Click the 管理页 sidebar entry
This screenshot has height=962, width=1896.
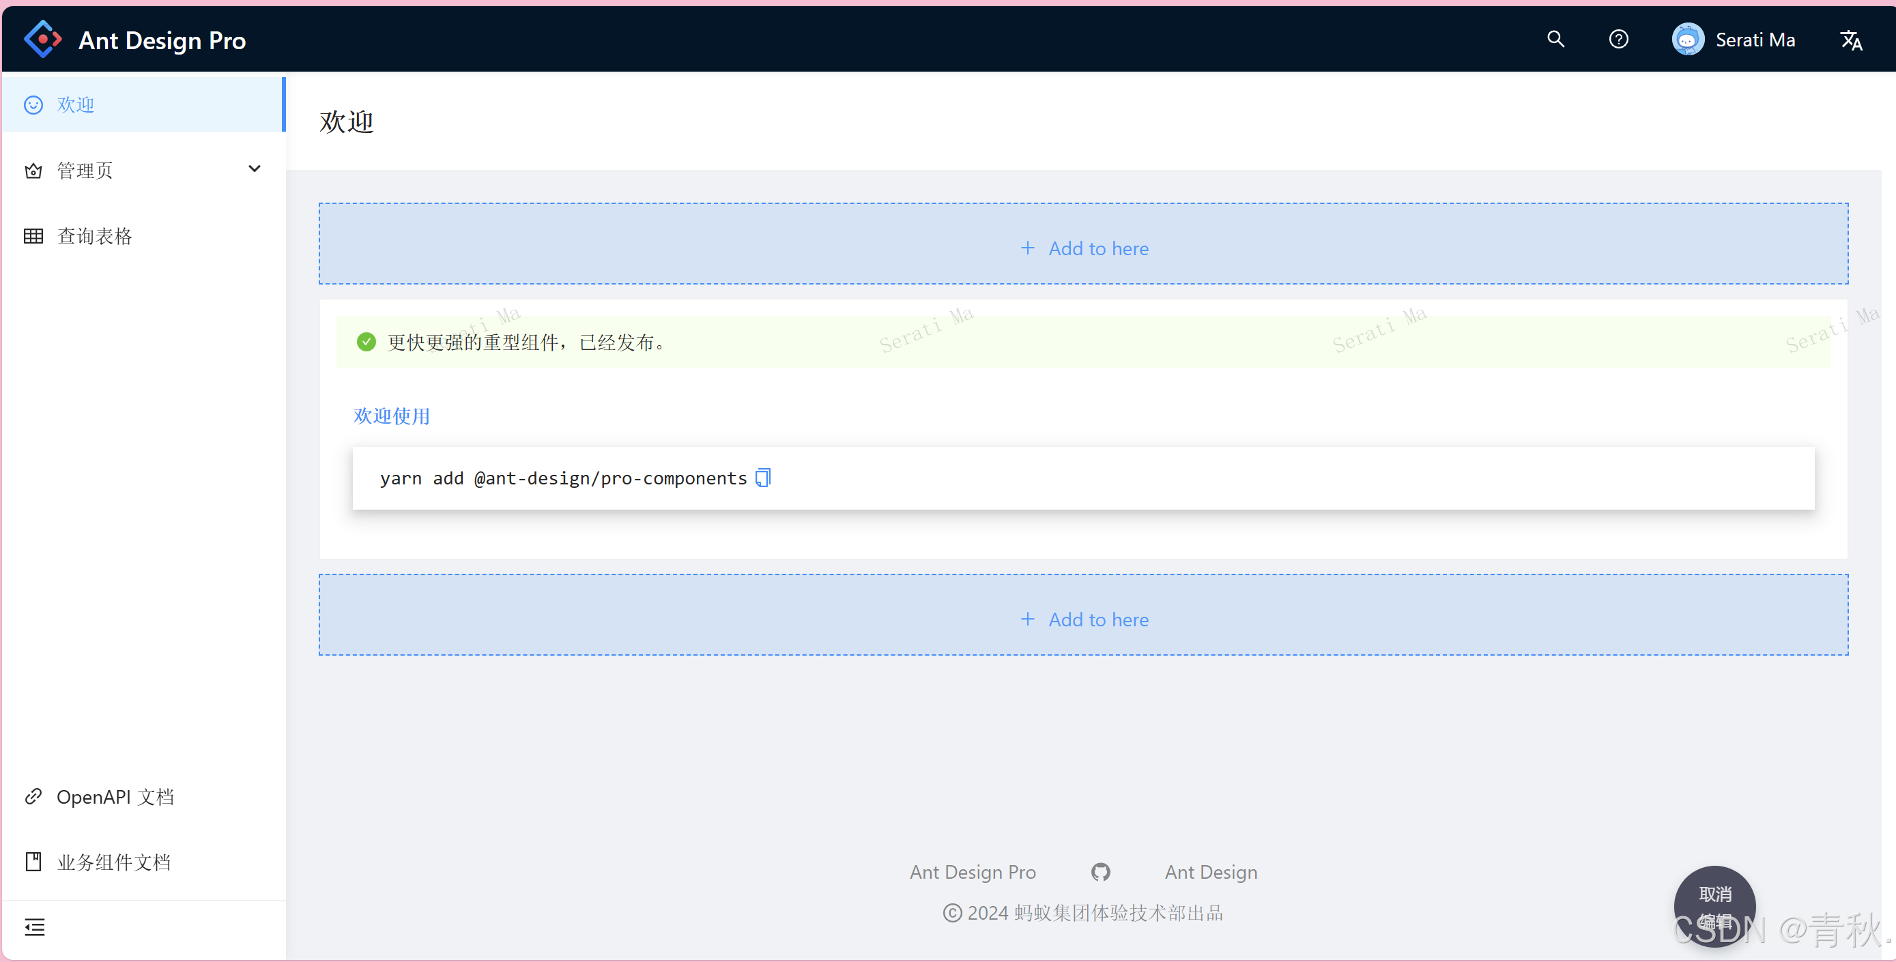coord(85,170)
